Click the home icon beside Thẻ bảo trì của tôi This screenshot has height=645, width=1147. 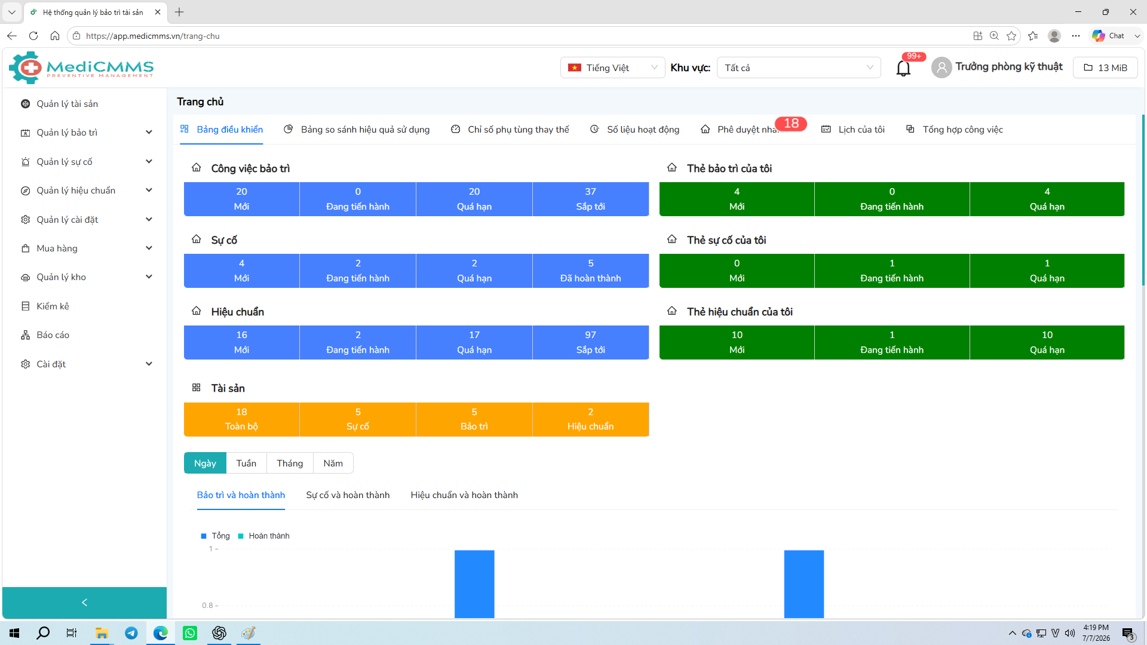pos(672,168)
